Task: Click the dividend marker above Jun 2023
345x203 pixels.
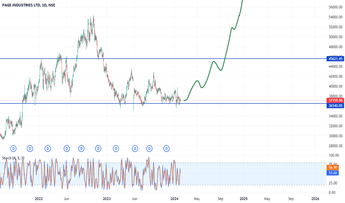Action: pos(135,149)
